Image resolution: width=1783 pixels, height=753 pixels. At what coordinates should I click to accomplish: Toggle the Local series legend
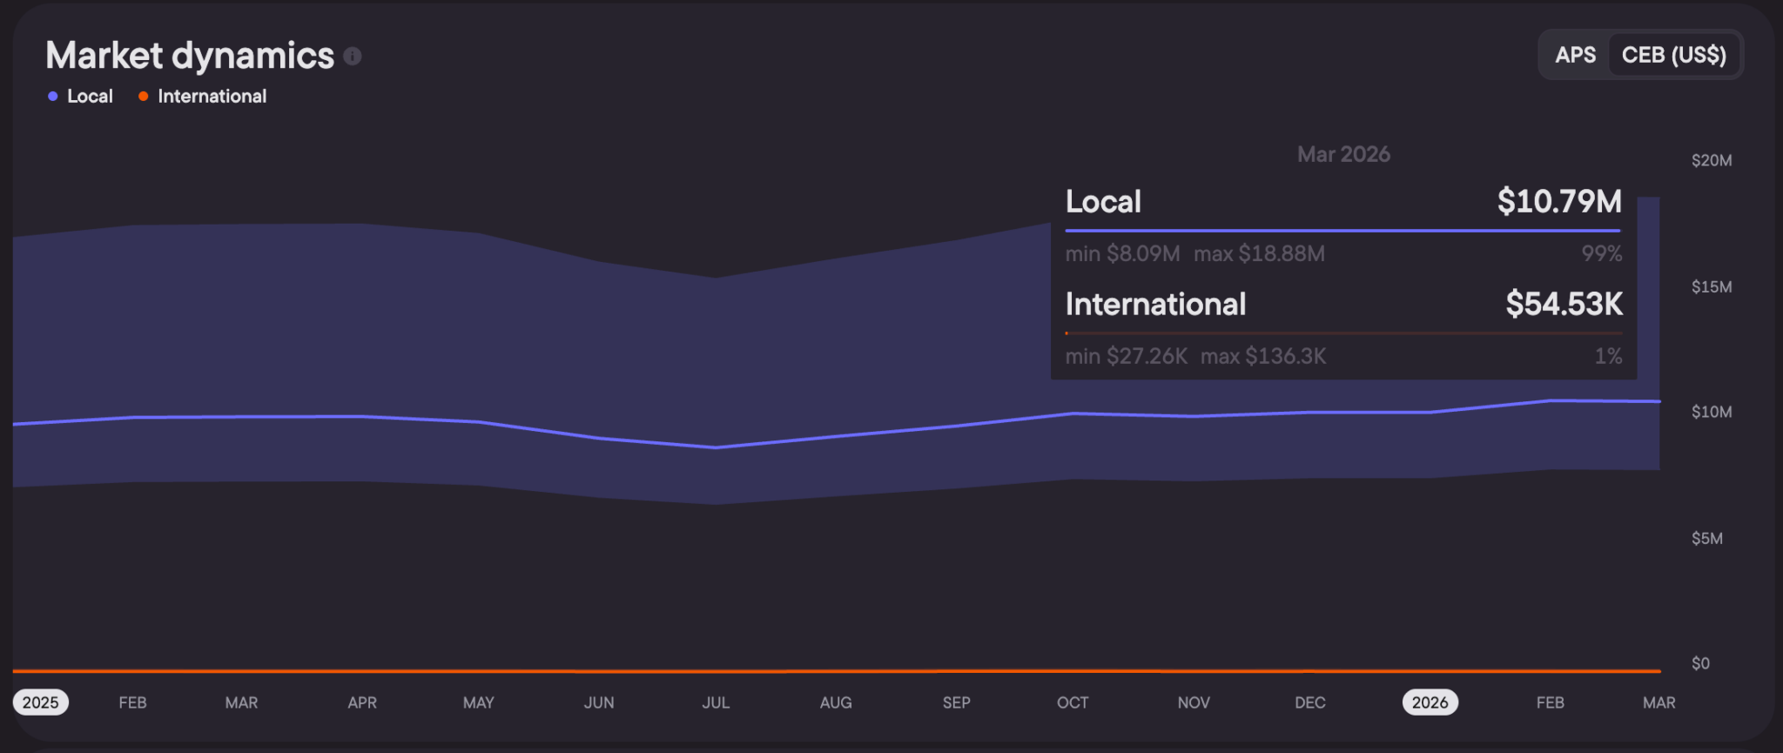coord(80,97)
